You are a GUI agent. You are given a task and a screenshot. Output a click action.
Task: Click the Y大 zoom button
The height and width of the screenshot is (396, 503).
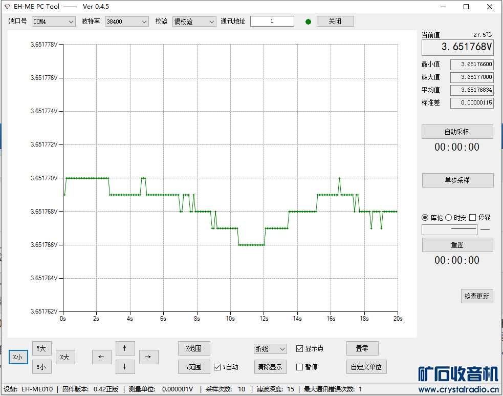point(41,348)
